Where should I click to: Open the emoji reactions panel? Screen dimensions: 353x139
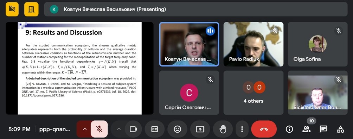click(178, 129)
